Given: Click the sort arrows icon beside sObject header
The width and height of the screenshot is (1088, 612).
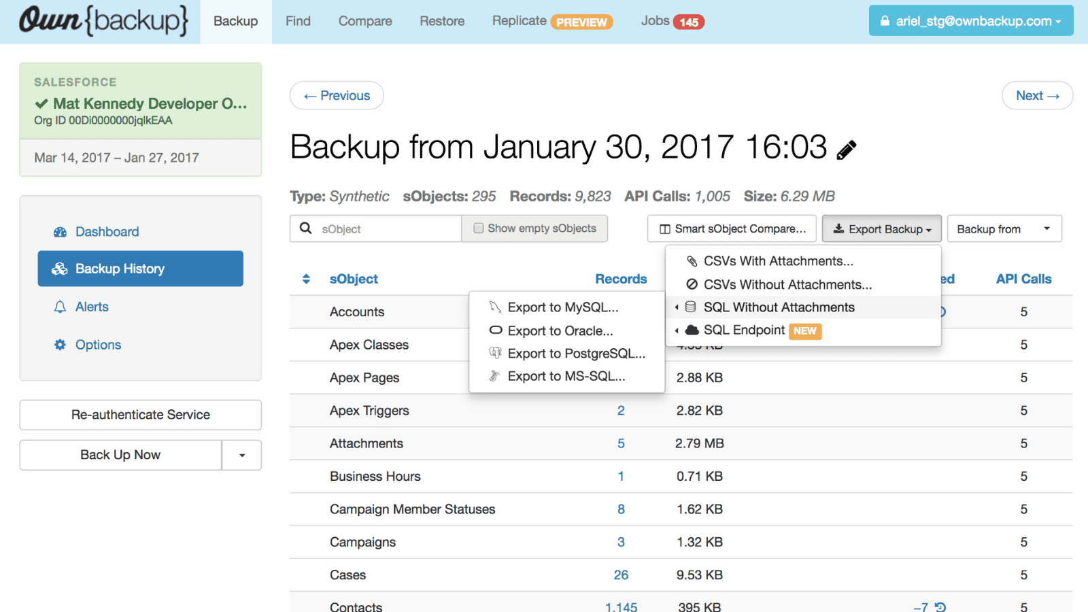Looking at the screenshot, I should (x=306, y=279).
